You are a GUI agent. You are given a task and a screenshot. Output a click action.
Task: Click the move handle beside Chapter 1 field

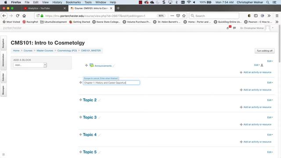pyautogui.click(x=81, y=83)
